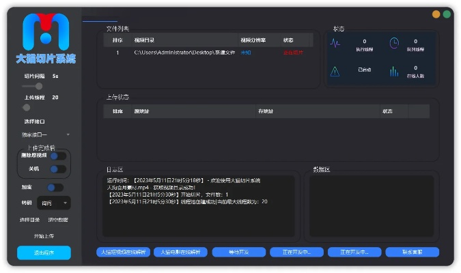This screenshot has height=273, width=461.
Task: Click the 选择目录 button
Action: [29, 220]
